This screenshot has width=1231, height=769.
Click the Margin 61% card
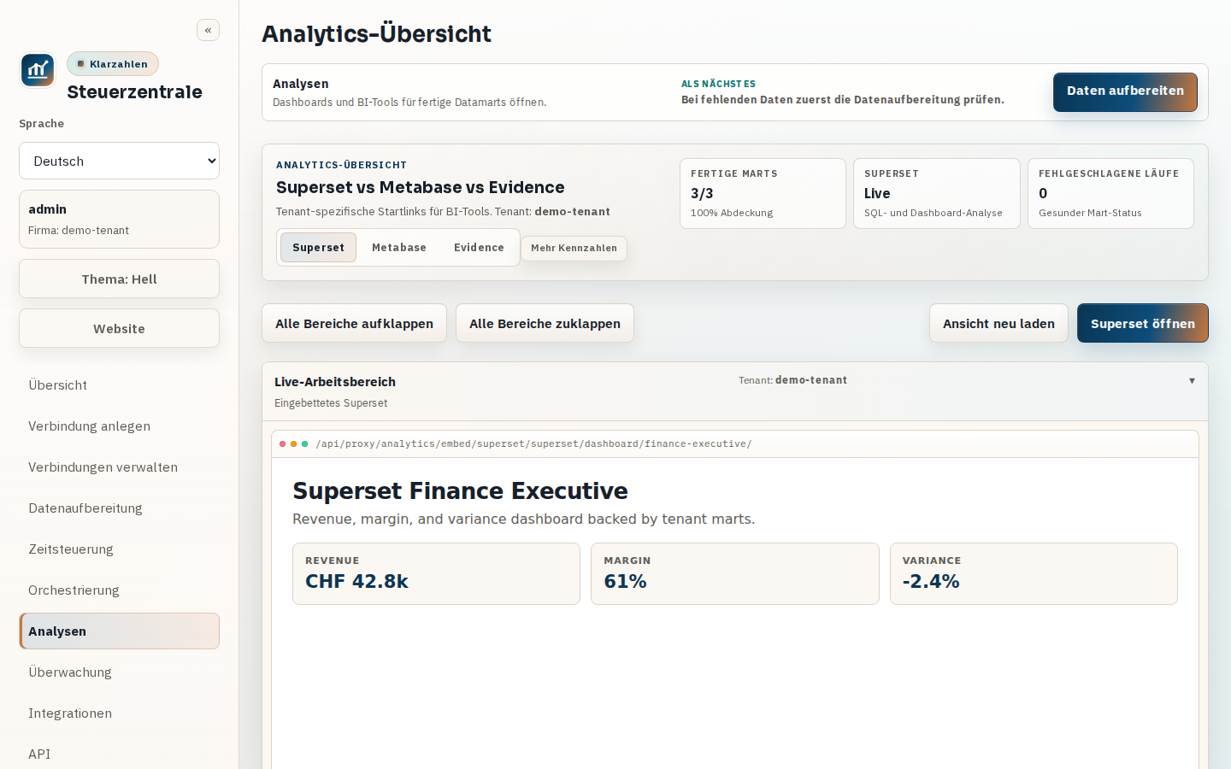[x=735, y=573]
